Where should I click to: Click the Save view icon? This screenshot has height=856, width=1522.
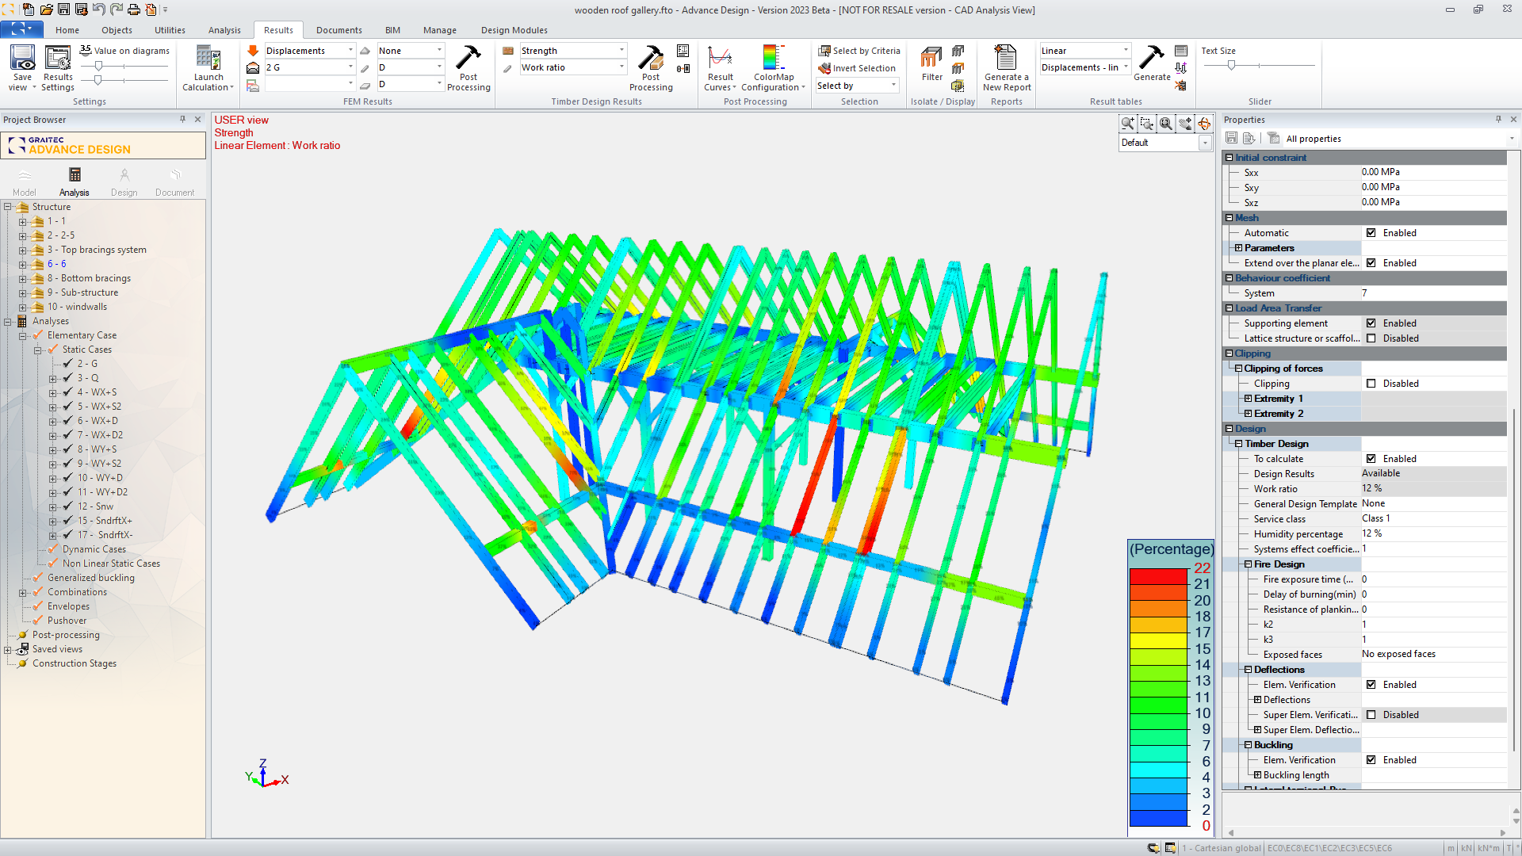coord(22,59)
